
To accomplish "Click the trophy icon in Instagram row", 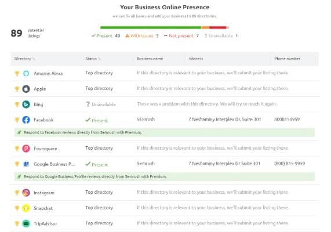I will [17, 193].
